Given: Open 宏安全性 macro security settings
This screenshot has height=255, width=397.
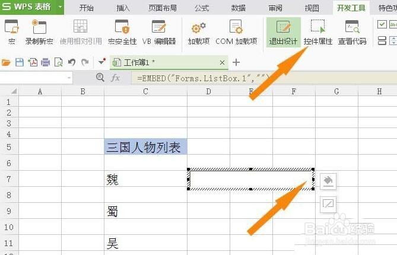Looking at the screenshot, I should (x=122, y=32).
